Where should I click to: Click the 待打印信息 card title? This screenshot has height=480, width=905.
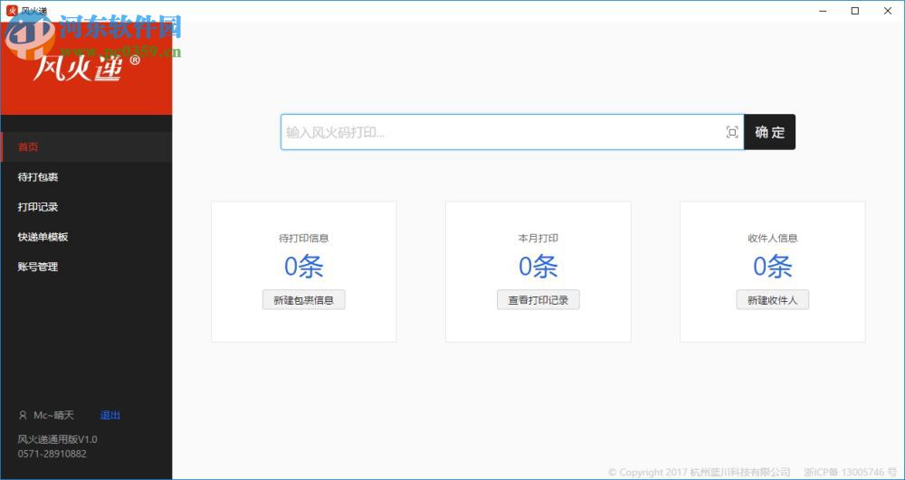tap(303, 238)
